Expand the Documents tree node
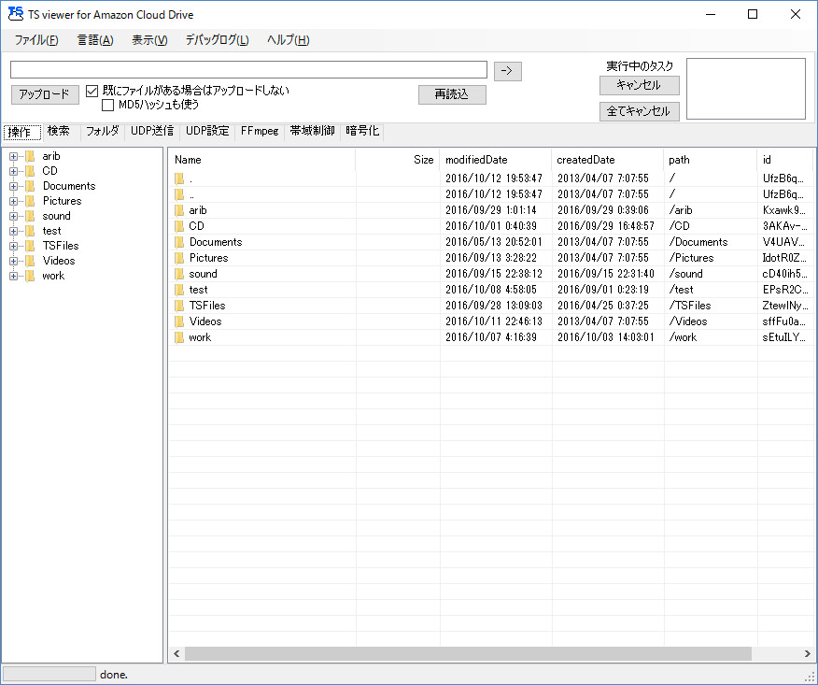The width and height of the screenshot is (818, 685). (14, 186)
